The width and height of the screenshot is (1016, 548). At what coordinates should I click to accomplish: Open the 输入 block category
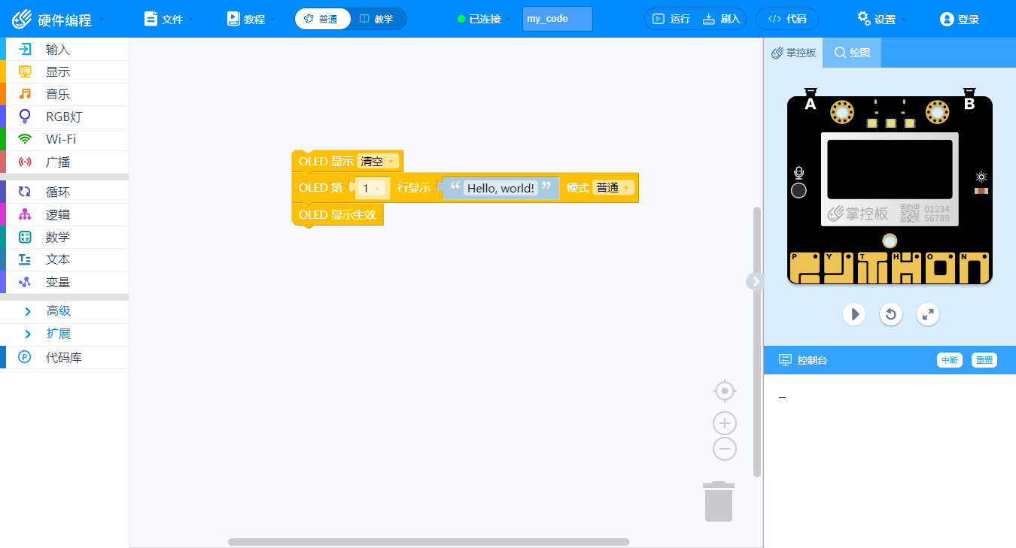point(64,50)
